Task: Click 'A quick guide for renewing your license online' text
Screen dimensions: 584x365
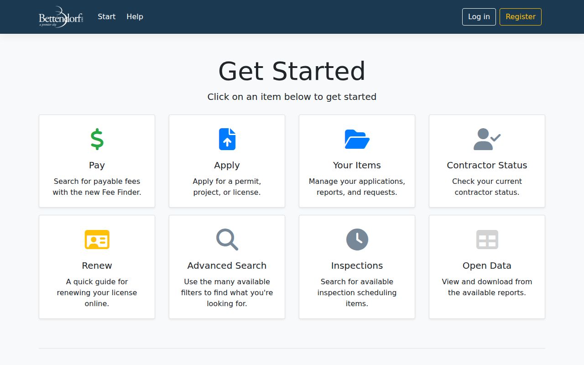Action: point(97,292)
